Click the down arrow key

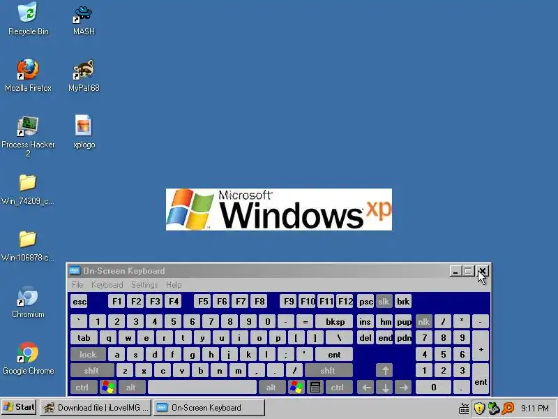[x=385, y=387]
